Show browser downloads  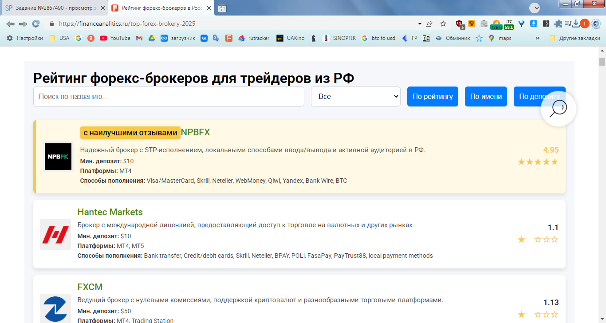[x=576, y=24]
